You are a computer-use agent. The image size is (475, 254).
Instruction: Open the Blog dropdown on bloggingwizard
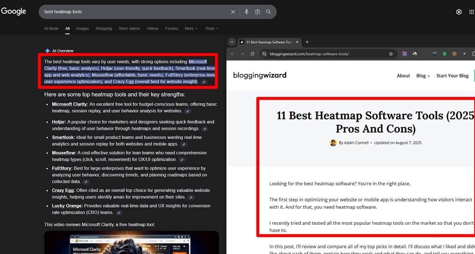coord(423,76)
